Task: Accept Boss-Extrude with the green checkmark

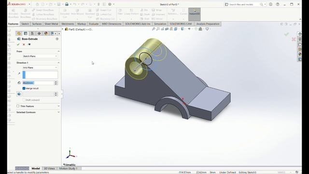Action: click(18, 44)
